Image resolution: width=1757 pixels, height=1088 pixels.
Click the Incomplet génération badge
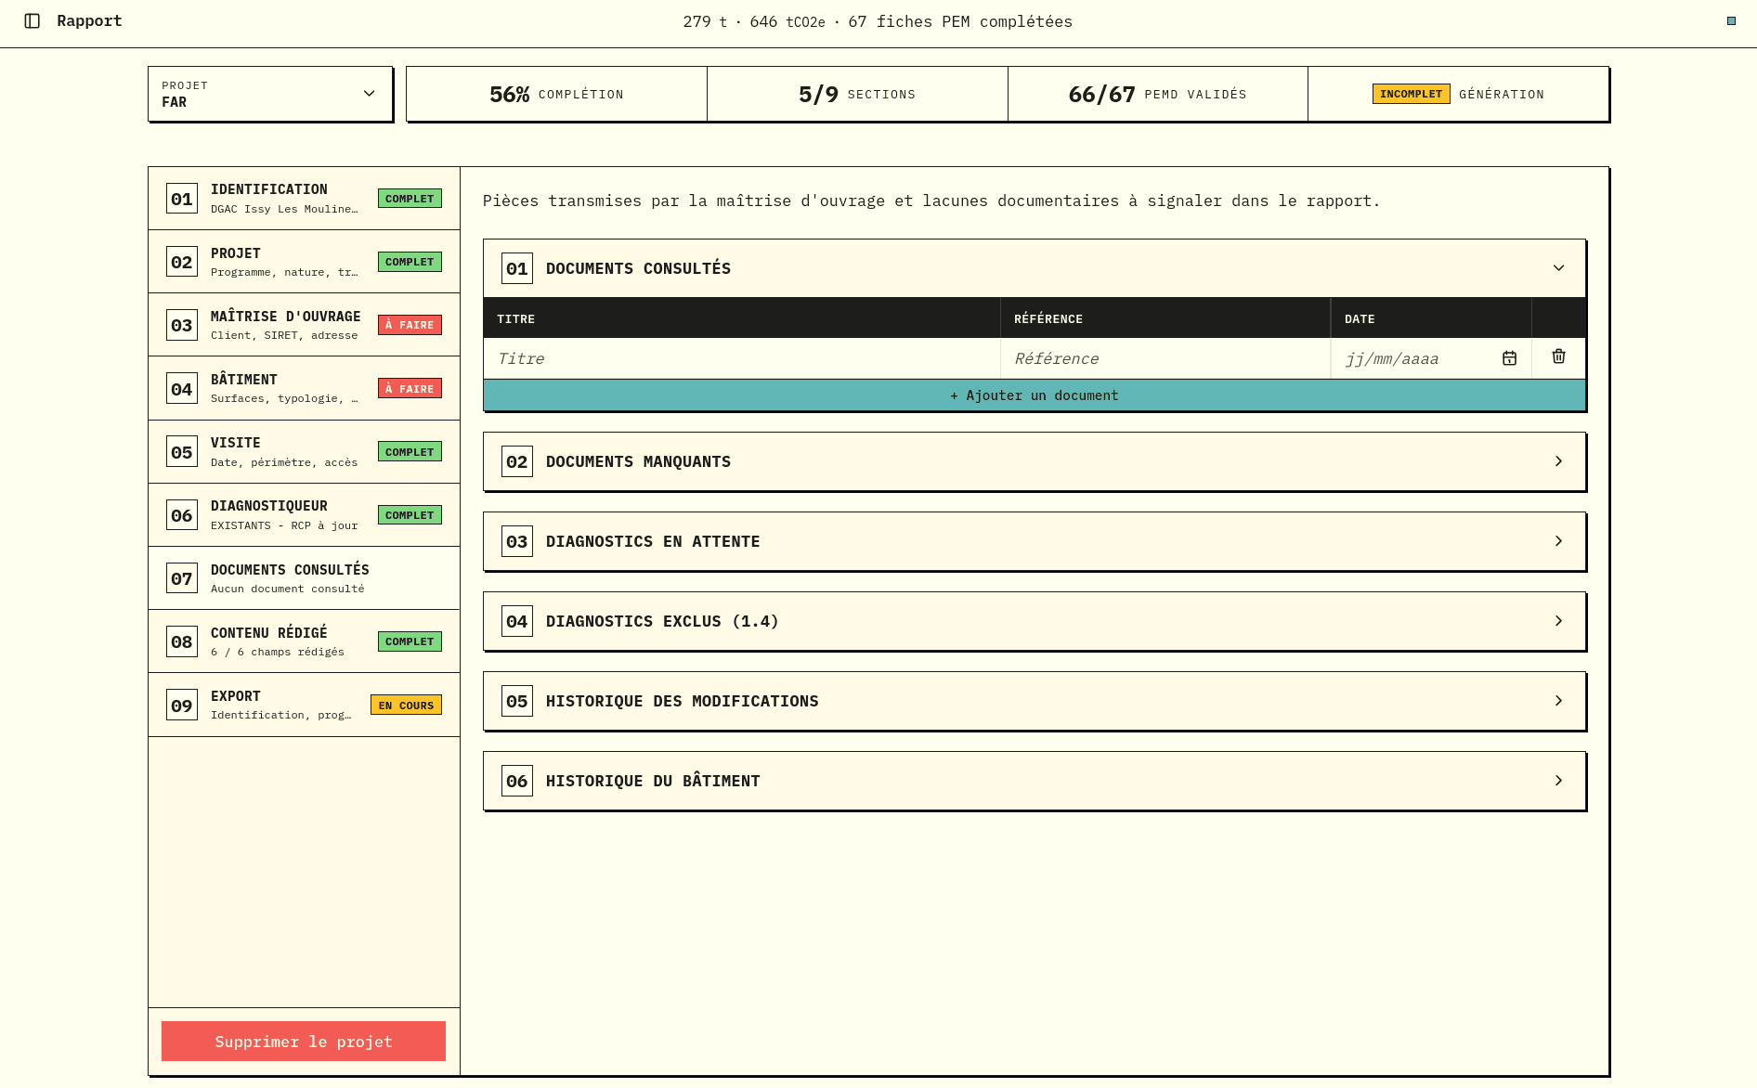[x=1412, y=94]
